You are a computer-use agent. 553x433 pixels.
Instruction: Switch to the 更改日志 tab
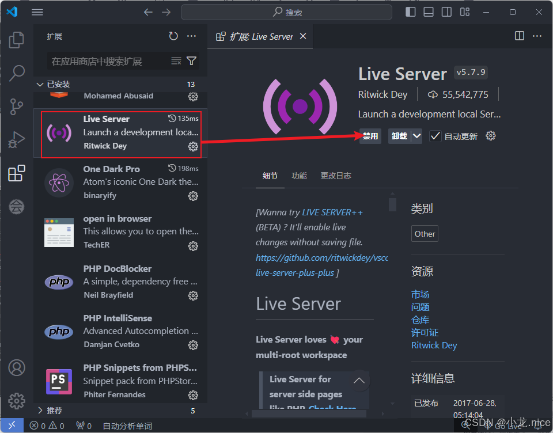(x=336, y=176)
